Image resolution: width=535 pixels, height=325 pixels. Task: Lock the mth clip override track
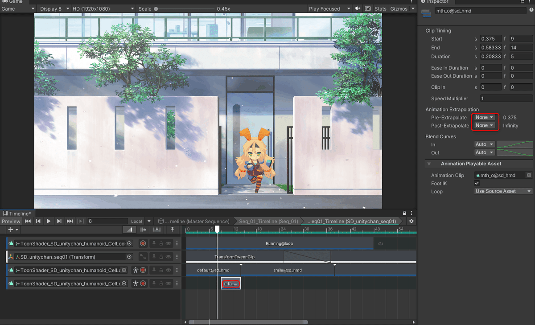(161, 284)
